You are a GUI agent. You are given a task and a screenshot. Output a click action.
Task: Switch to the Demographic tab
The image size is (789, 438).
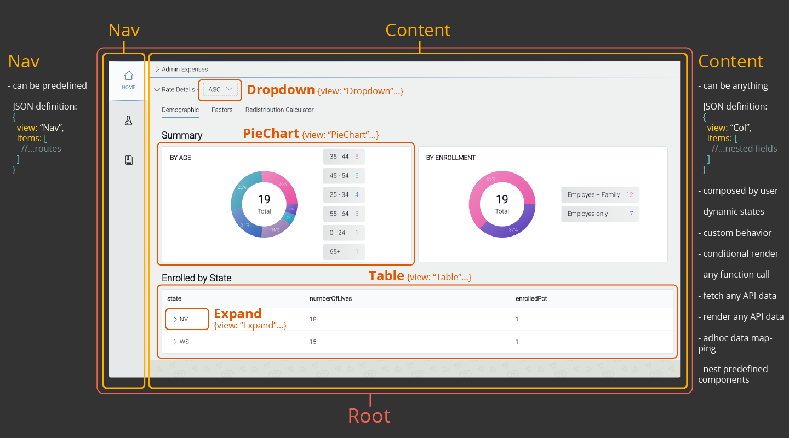point(180,110)
